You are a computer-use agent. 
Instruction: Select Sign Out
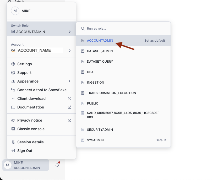41,151
